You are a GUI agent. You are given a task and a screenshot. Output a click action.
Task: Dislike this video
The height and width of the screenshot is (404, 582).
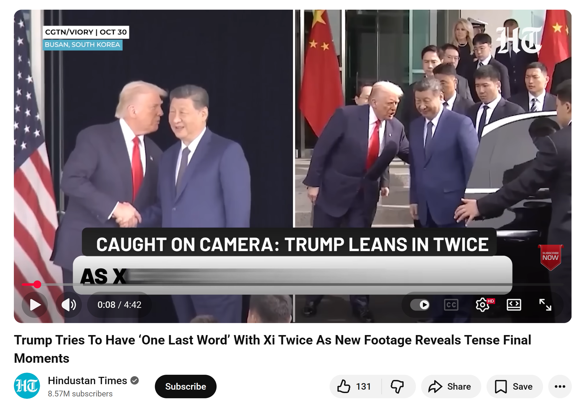coord(398,387)
